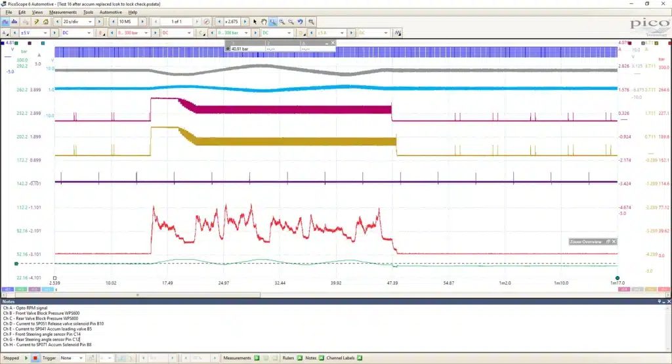Open the Trigger mode None dropdown

tap(72, 358)
